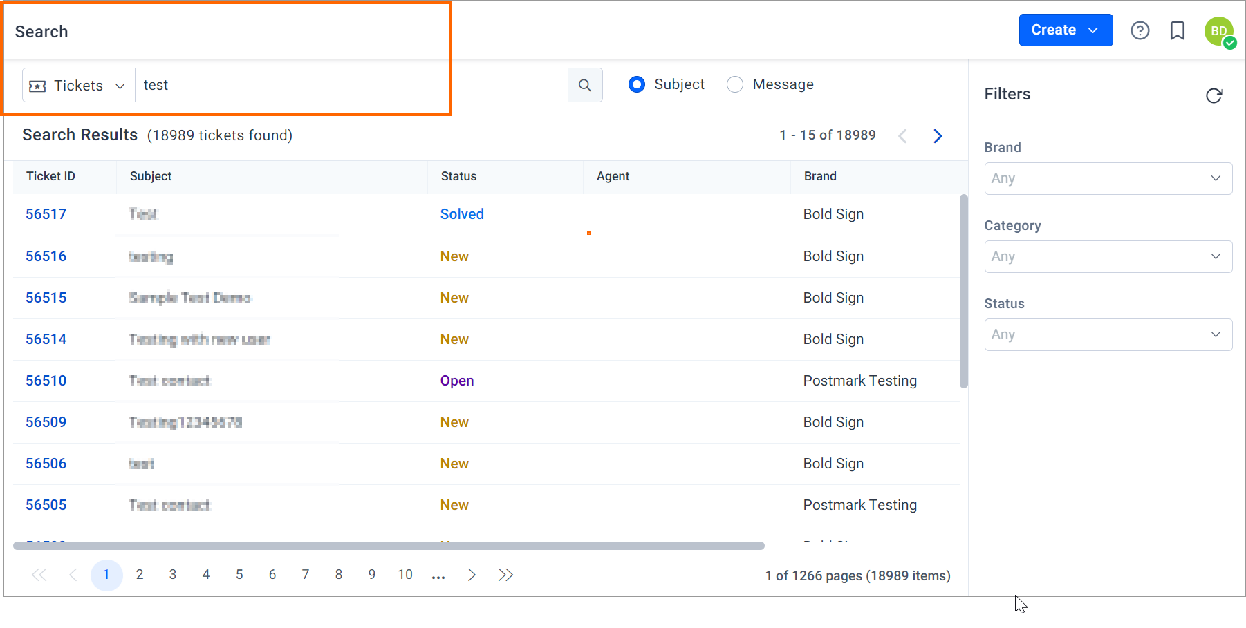Go to next results with top arrow
The width and height of the screenshot is (1246, 628).
[x=938, y=136]
